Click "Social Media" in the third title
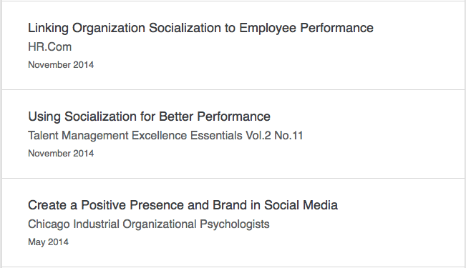Viewport: 466px width, 268px height. point(301,205)
